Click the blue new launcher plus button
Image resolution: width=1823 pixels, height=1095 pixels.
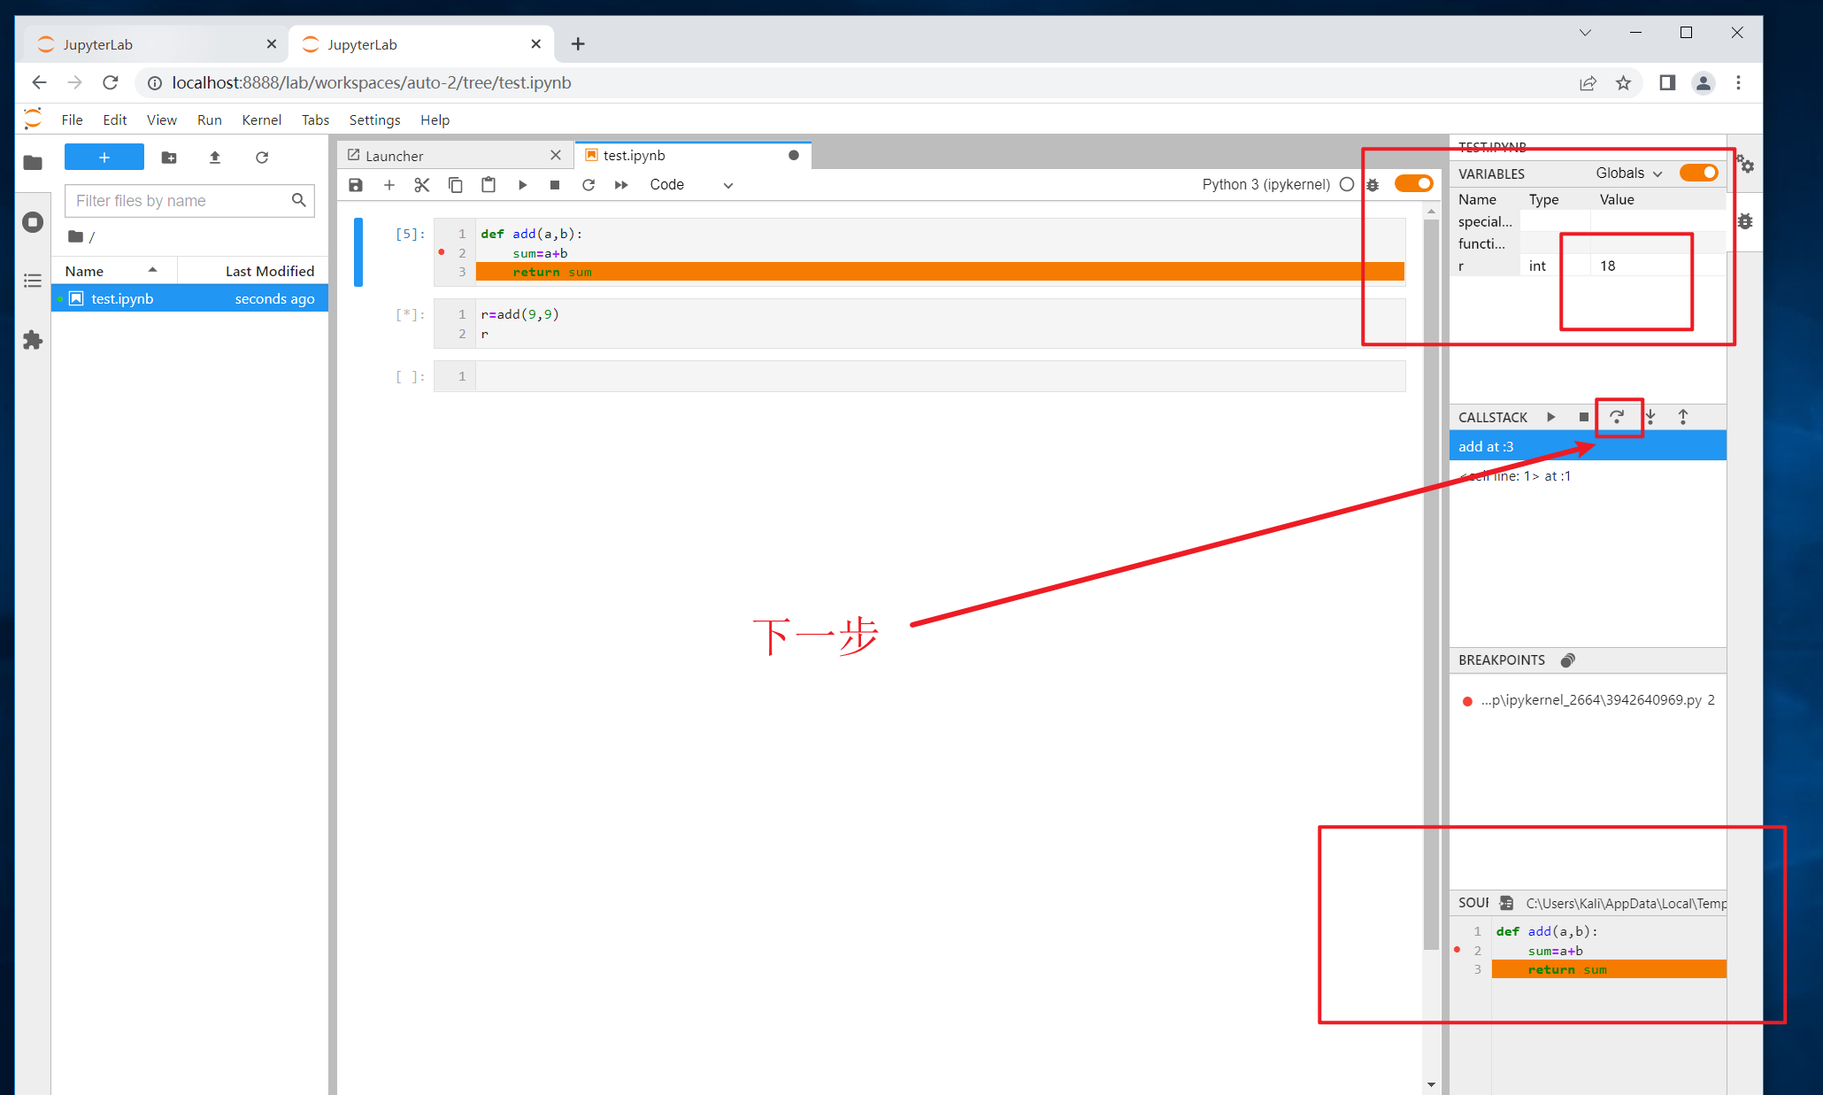click(x=104, y=158)
